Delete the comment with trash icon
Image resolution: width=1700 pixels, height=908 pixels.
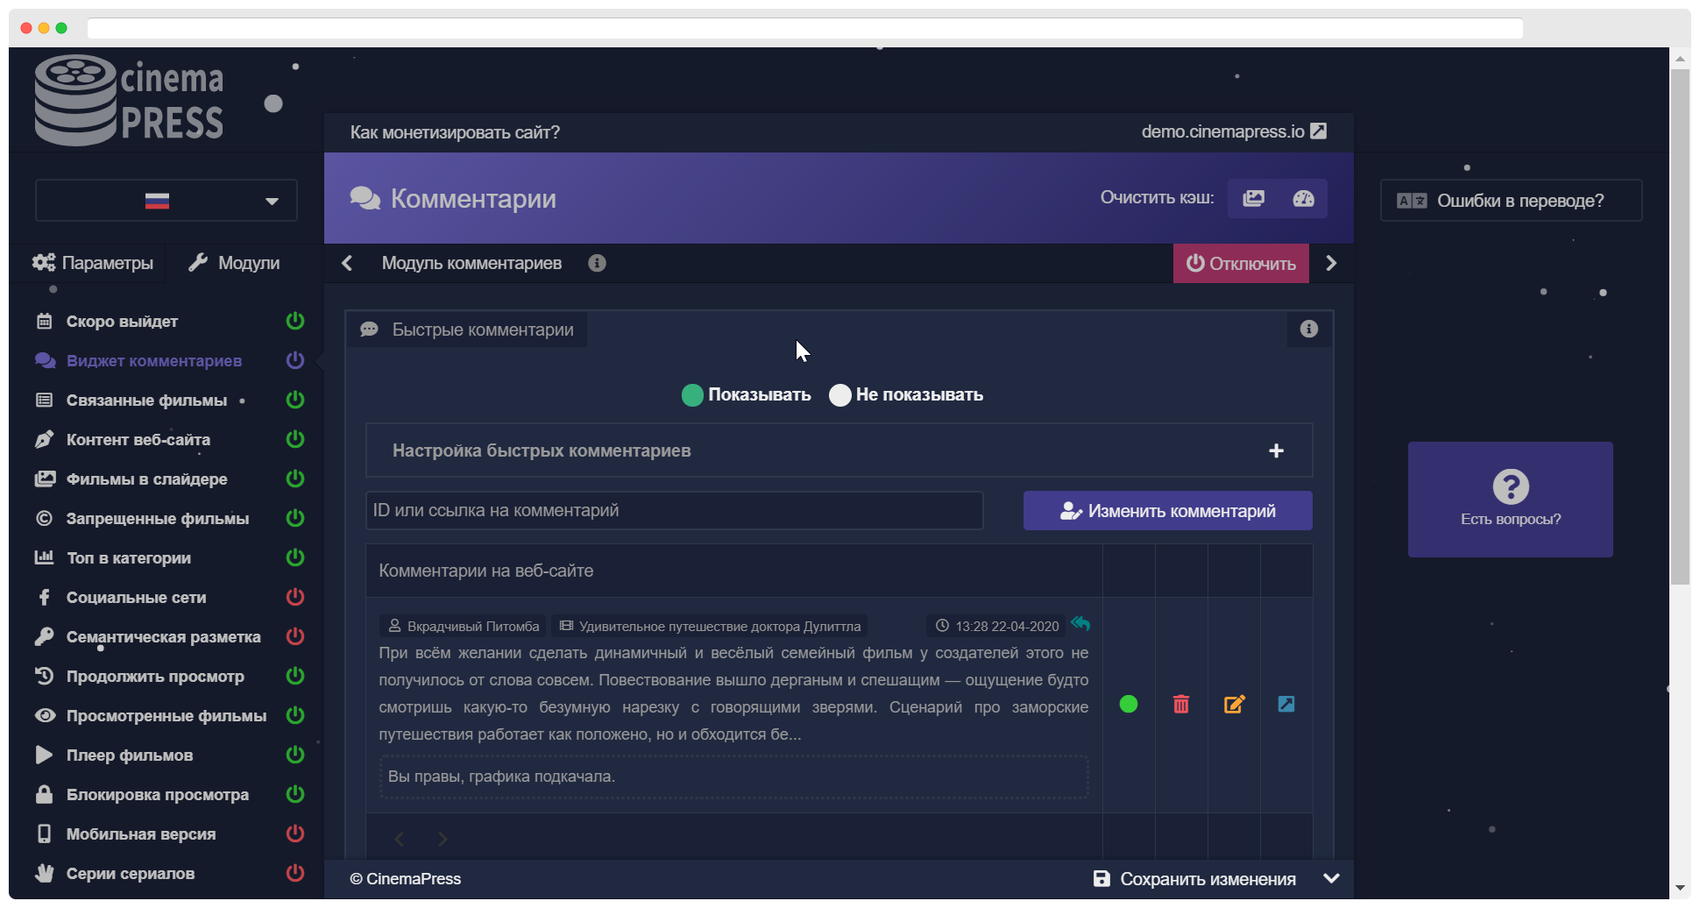(1181, 704)
